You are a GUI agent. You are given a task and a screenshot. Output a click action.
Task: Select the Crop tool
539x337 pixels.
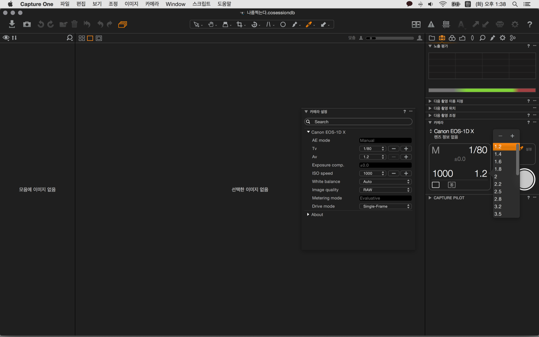point(239,24)
